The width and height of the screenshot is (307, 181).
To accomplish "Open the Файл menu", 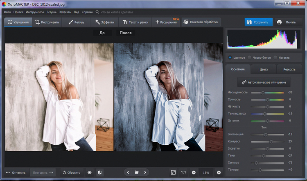I will coord(7,12).
